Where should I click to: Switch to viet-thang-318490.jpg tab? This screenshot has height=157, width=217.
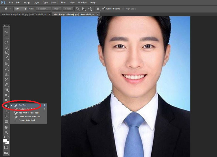(x=75, y=14)
